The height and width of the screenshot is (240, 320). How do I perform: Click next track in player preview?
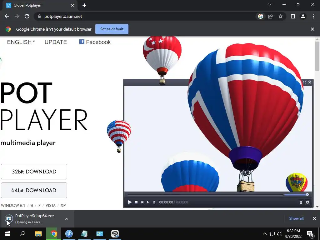point(148,202)
